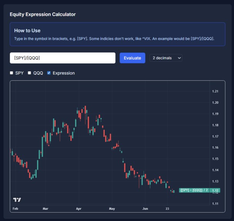Click the 1.21 price axis value
This screenshot has width=234, height=221.
pos(215,91)
